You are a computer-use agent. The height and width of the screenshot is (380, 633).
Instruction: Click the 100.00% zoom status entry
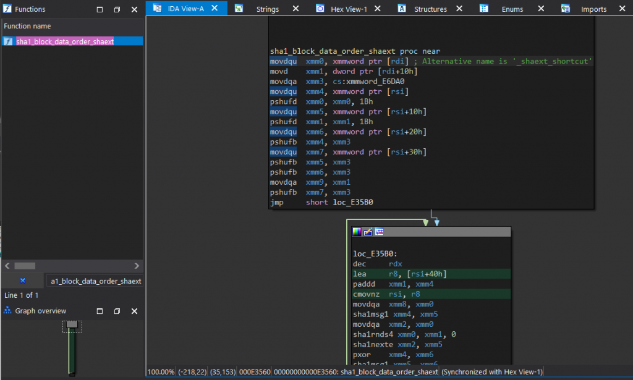tap(161, 372)
